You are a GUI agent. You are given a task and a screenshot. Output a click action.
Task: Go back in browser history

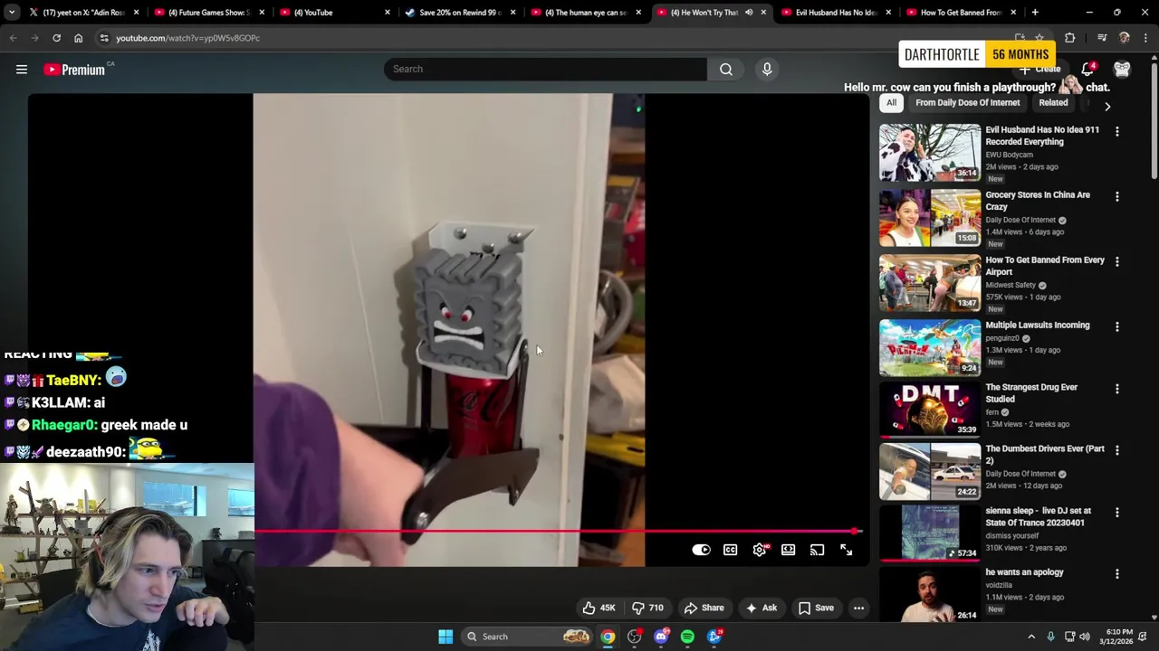(x=13, y=38)
